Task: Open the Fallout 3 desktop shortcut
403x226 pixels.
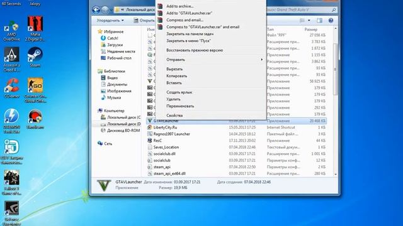Action: coord(11,183)
